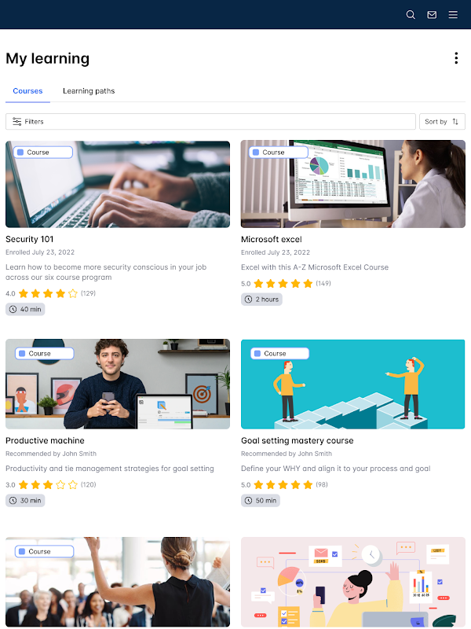Click the Productive machine course thumbnail
This screenshot has height=629, width=471.
pos(118,384)
